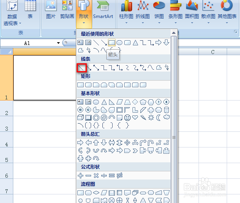Viewport: 240px width, 203px height.
Task: Select the freeform shape under 线条
Action: (159, 68)
